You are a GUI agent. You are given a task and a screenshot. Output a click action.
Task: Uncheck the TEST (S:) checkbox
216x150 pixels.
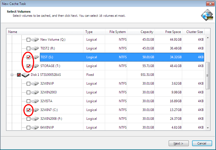[x=28, y=57]
